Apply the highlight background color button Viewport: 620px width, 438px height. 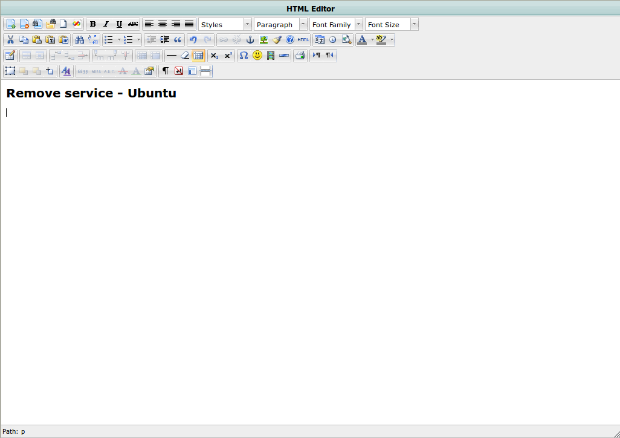click(381, 39)
